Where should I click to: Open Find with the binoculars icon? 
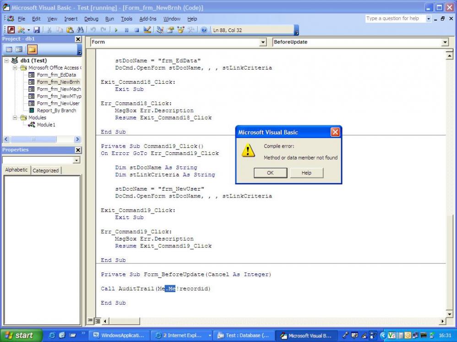(x=80, y=30)
